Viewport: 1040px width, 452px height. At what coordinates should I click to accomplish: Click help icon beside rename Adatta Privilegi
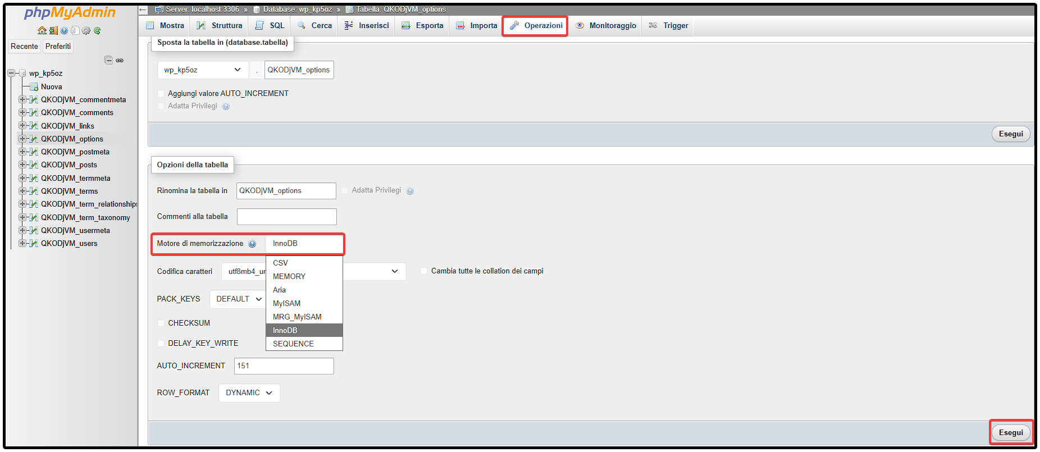(x=410, y=191)
